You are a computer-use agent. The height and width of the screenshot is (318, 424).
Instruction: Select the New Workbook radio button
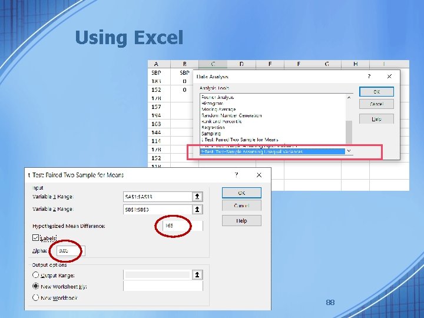pos(35,297)
